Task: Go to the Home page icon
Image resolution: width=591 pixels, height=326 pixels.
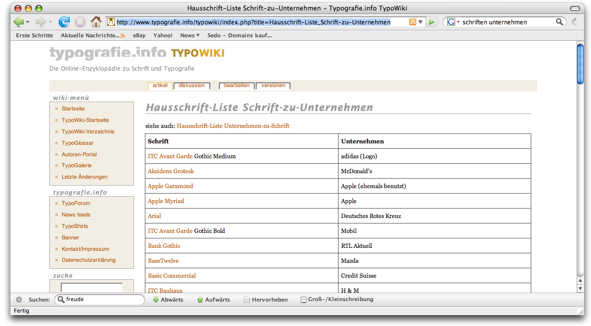Action: tap(96, 22)
